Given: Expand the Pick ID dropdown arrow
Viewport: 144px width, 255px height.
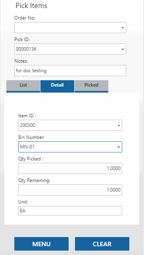Looking at the screenshot, I should pos(123,49).
